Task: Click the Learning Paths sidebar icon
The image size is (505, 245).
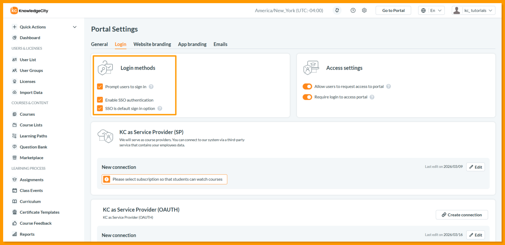Action: [15, 136]
